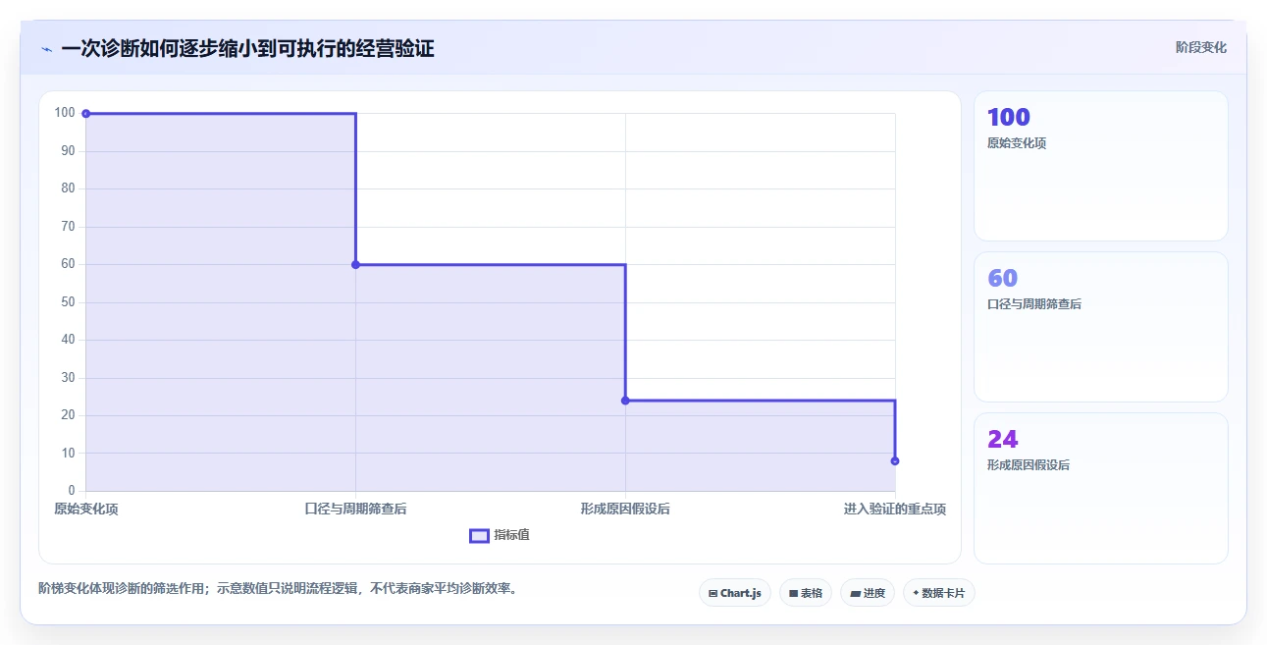Click the 数据卡片 chip

click(939, 593)
